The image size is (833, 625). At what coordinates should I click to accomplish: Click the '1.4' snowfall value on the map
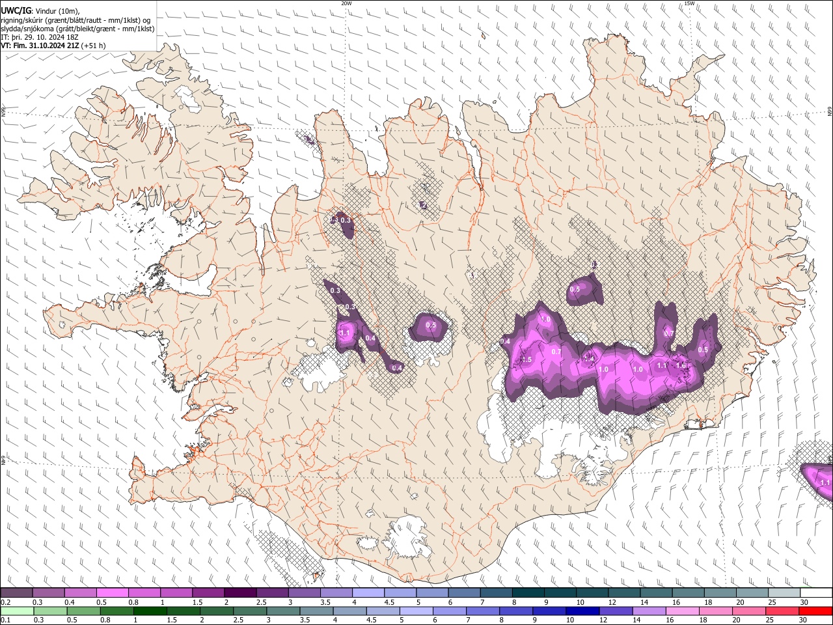tap(589, 357)
